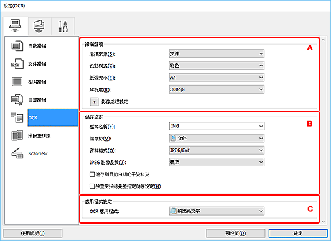Select the 掃描並拼接 stitch icon

click(17, 135)
